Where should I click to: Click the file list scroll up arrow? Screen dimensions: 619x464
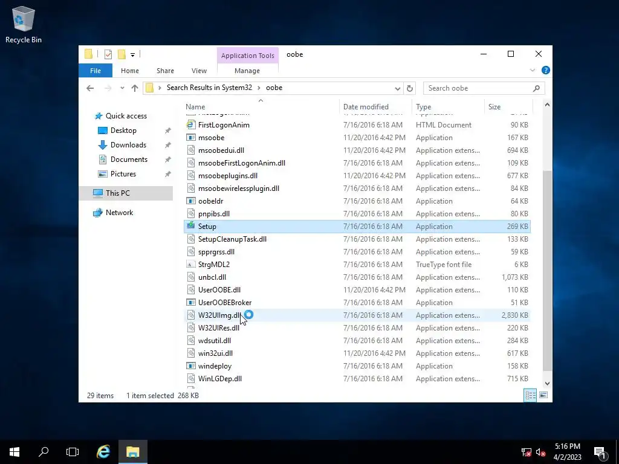(x=547, y=105)
